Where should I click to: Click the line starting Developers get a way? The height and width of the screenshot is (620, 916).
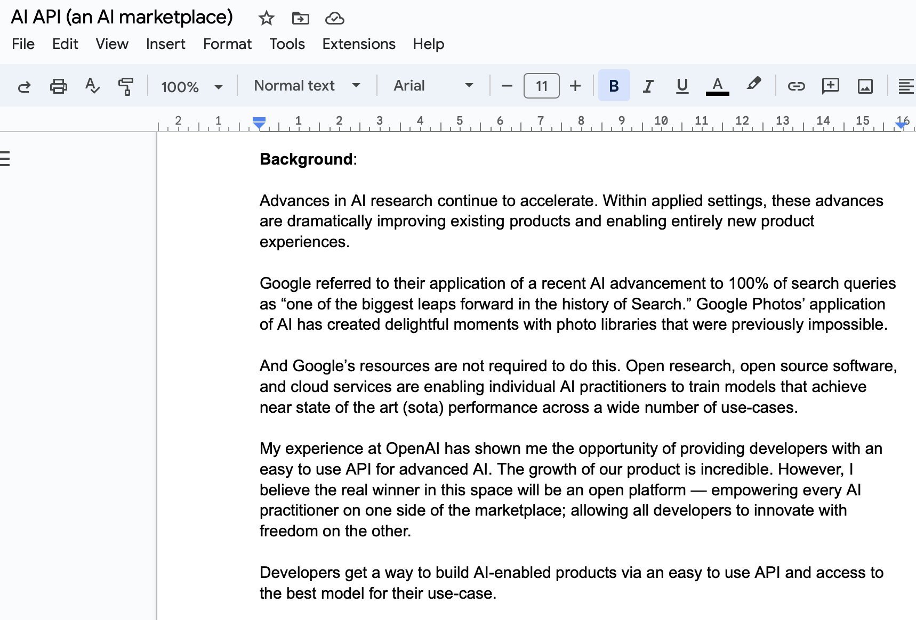point(572,573)
